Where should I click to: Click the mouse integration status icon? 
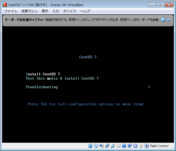[141, 146]
